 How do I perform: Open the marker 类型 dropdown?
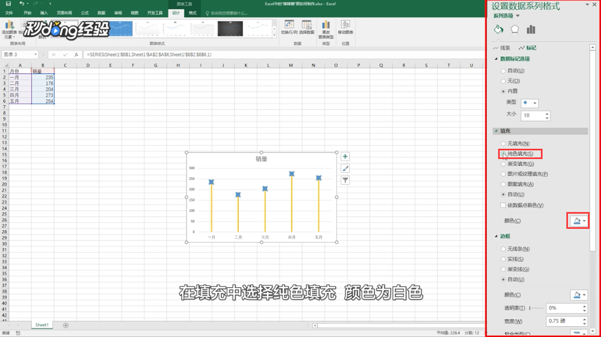point(530,103)
